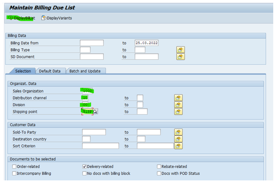
Task: Click Shipping point field 51SP
Action: (87, 112)
